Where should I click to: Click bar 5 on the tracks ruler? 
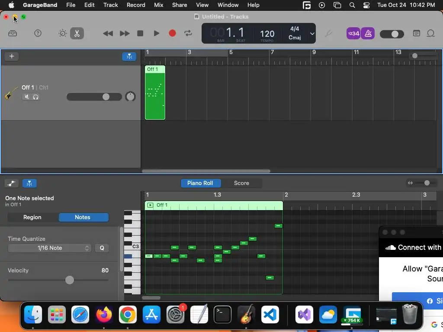click(x=231, y=52)
